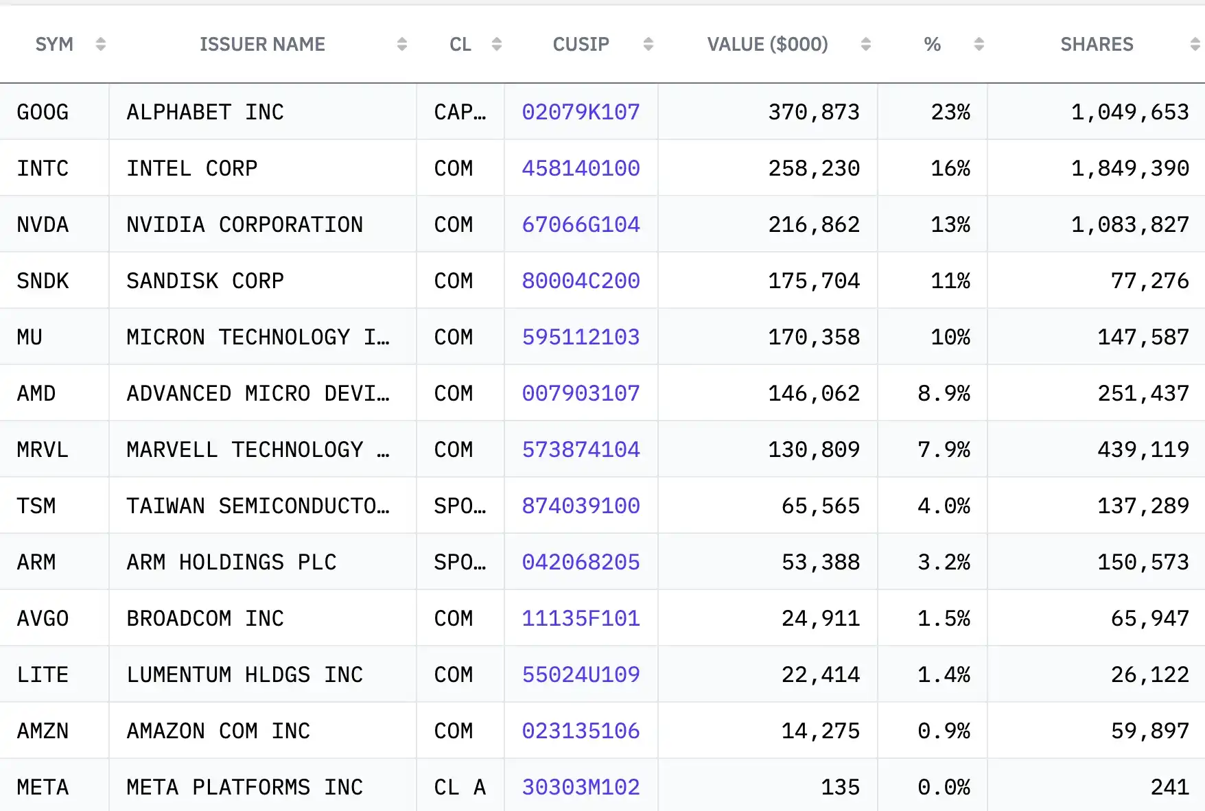
Task: Sort by percent column sort arrows
Action: click(x=979, y=45)
